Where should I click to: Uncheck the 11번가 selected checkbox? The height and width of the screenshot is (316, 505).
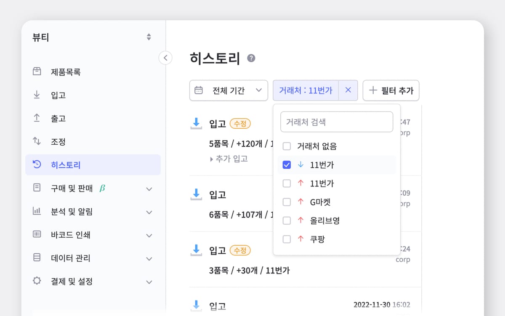click(x=287, y=165)
